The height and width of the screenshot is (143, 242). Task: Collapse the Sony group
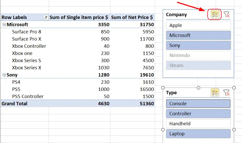coord(4,75)
